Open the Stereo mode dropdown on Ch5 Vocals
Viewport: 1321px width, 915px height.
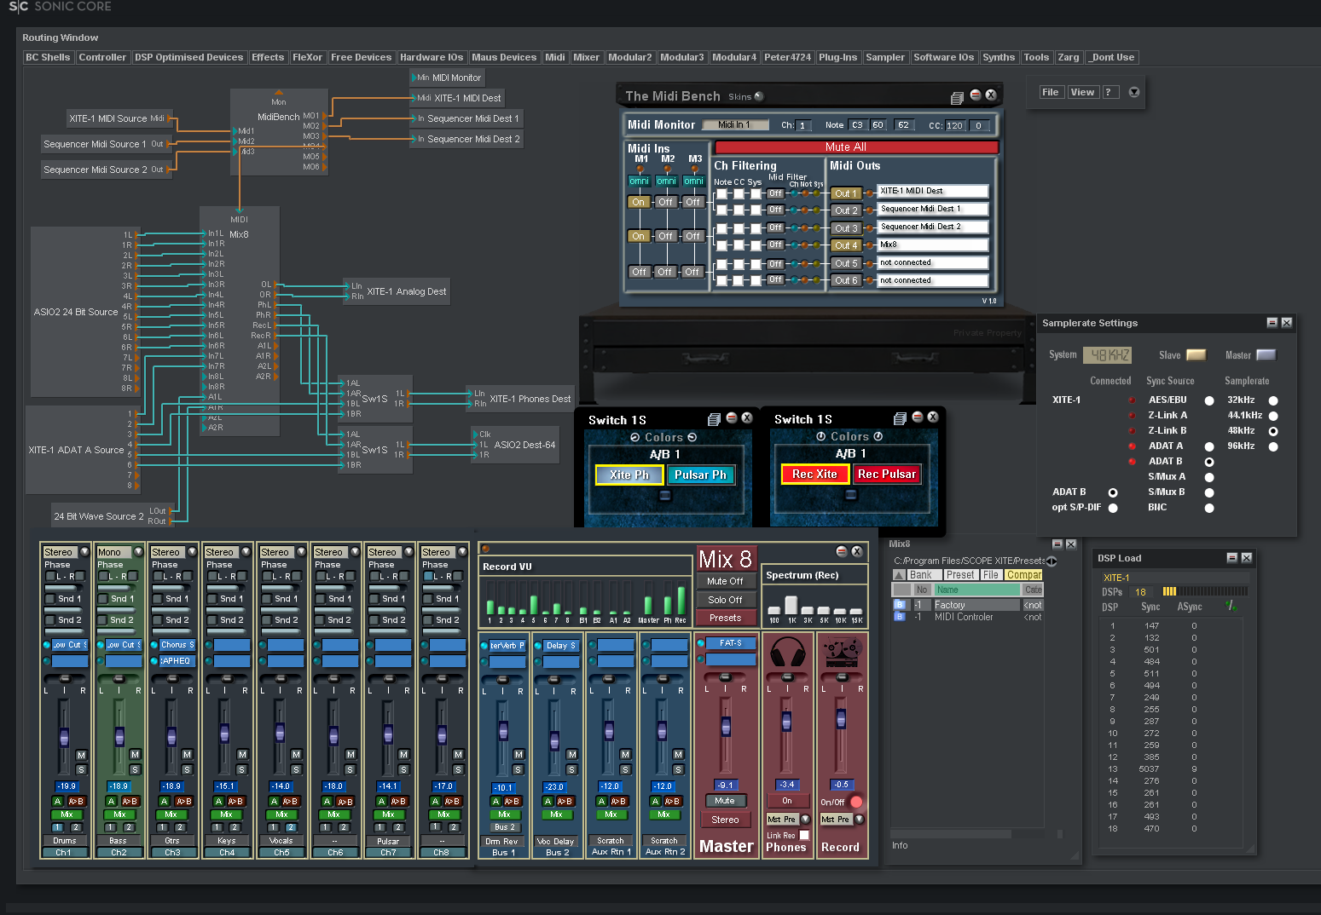(x=301, y=552)
